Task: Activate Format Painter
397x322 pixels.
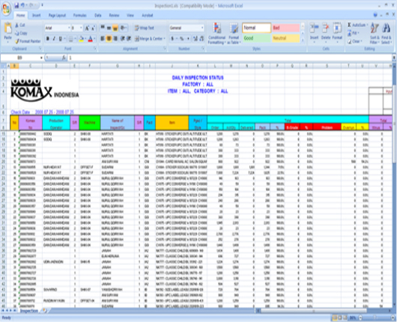Action: pyautogui.click(x=28, y=41)
